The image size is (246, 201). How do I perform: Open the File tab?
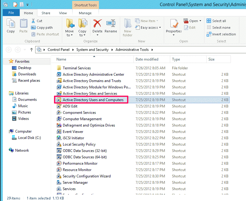[x=11, y=13]
